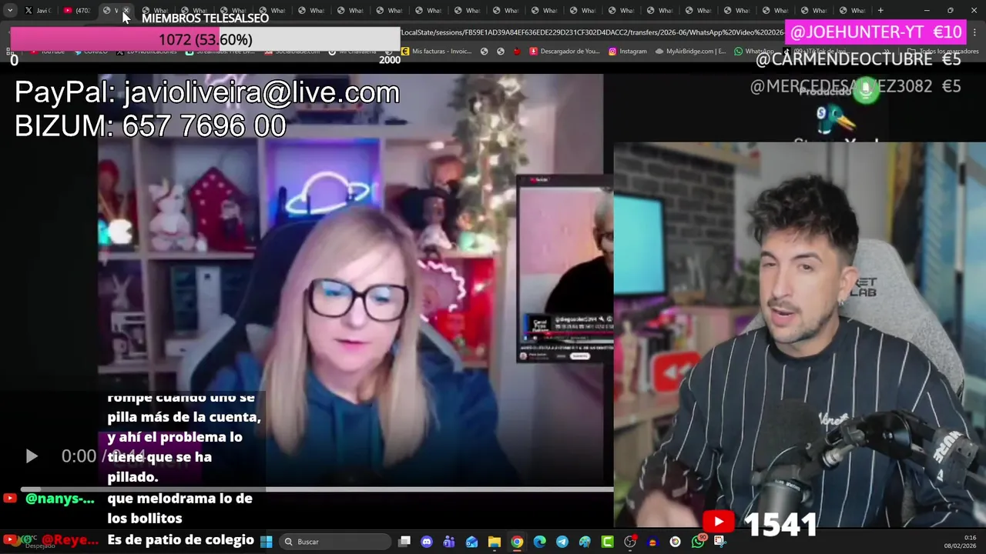
Task: Open WhatsApp from the taskbar
Action: point(698,542)
